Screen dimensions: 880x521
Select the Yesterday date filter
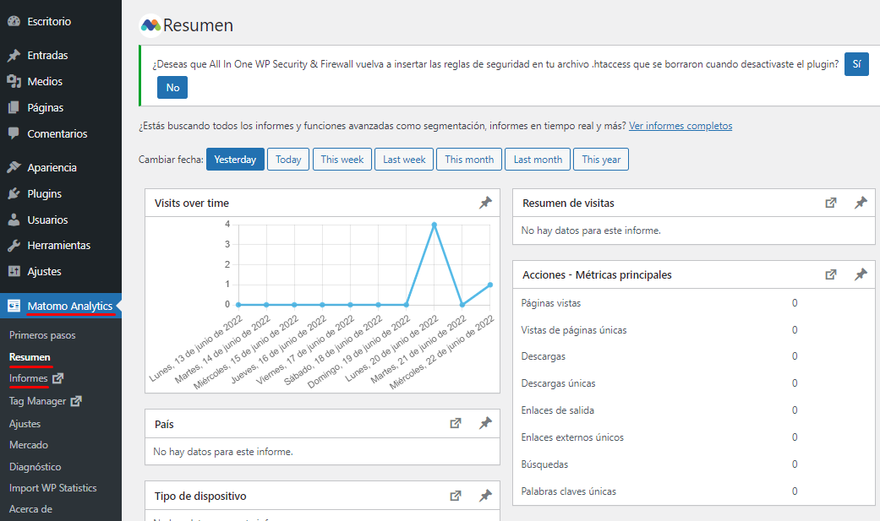[x=235, y=160]
